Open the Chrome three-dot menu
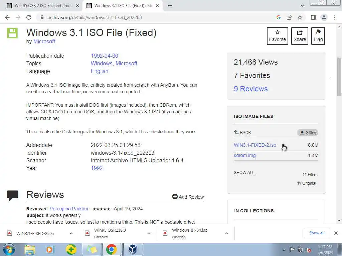Viewport: 342px width, 256px height. [335, 17]
